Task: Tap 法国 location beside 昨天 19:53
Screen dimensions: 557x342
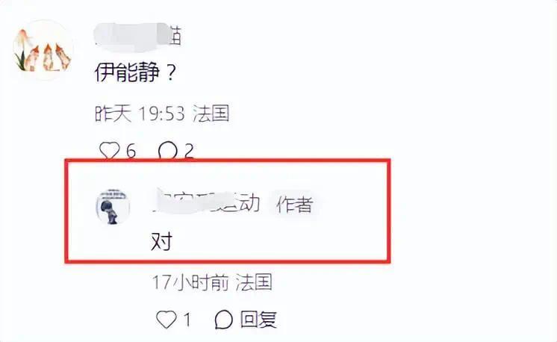Action: coord(211,114)
